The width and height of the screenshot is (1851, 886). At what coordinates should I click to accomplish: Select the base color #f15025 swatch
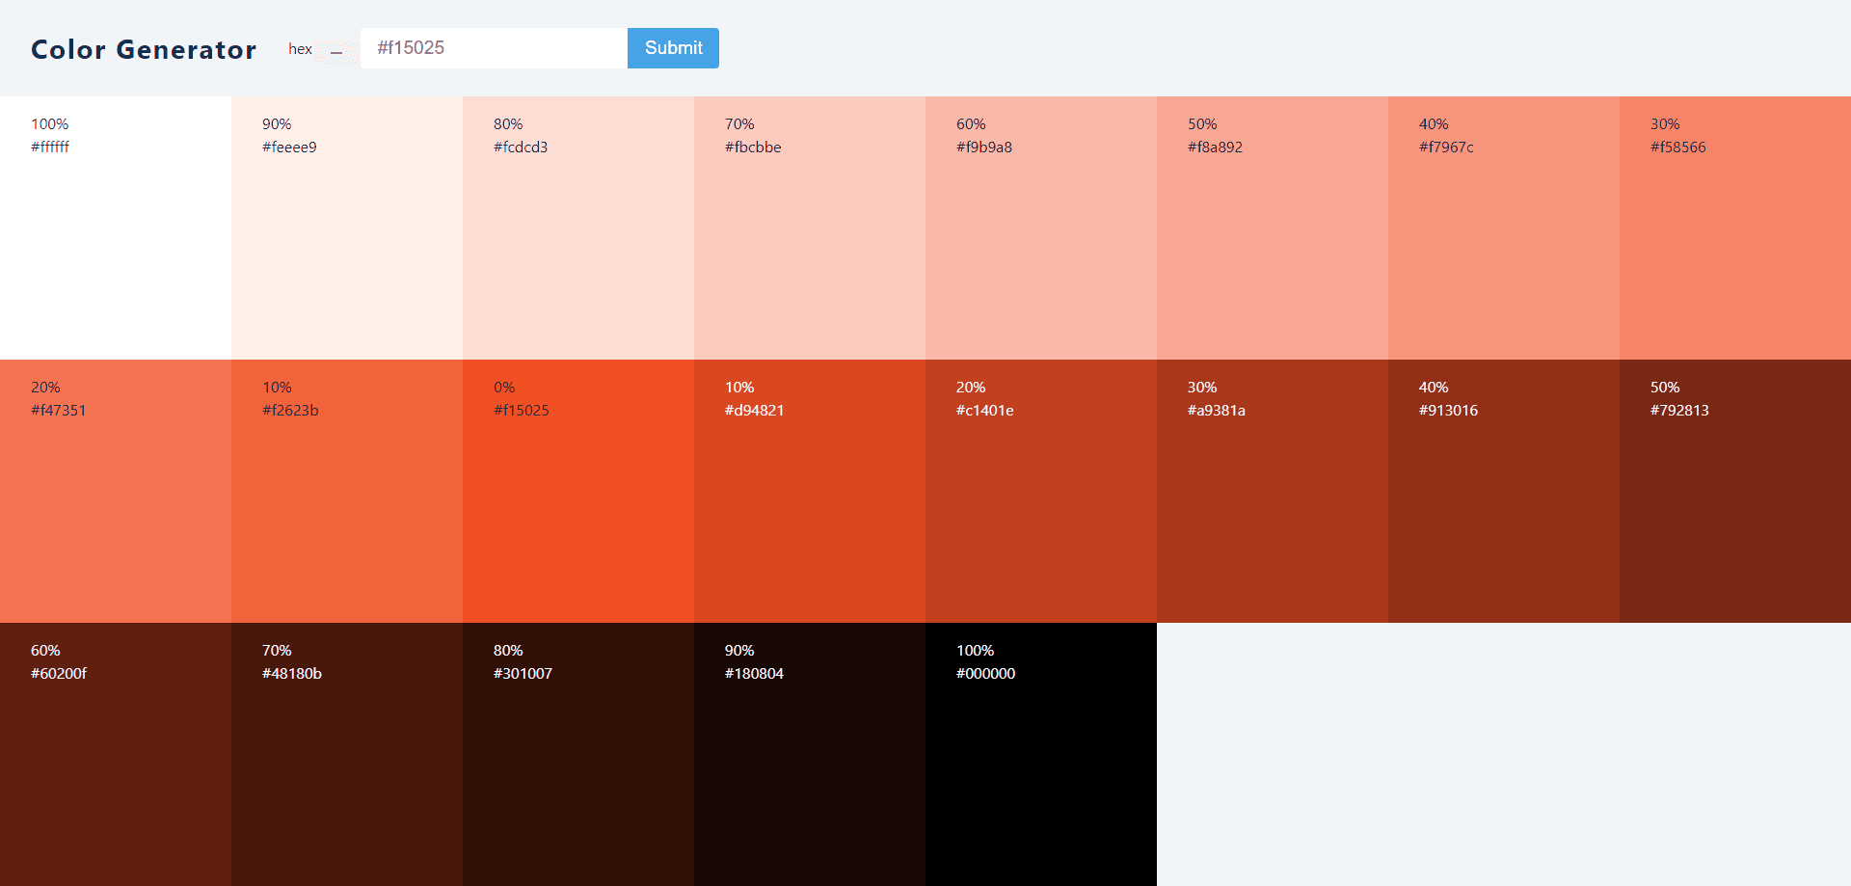[578, 491]
